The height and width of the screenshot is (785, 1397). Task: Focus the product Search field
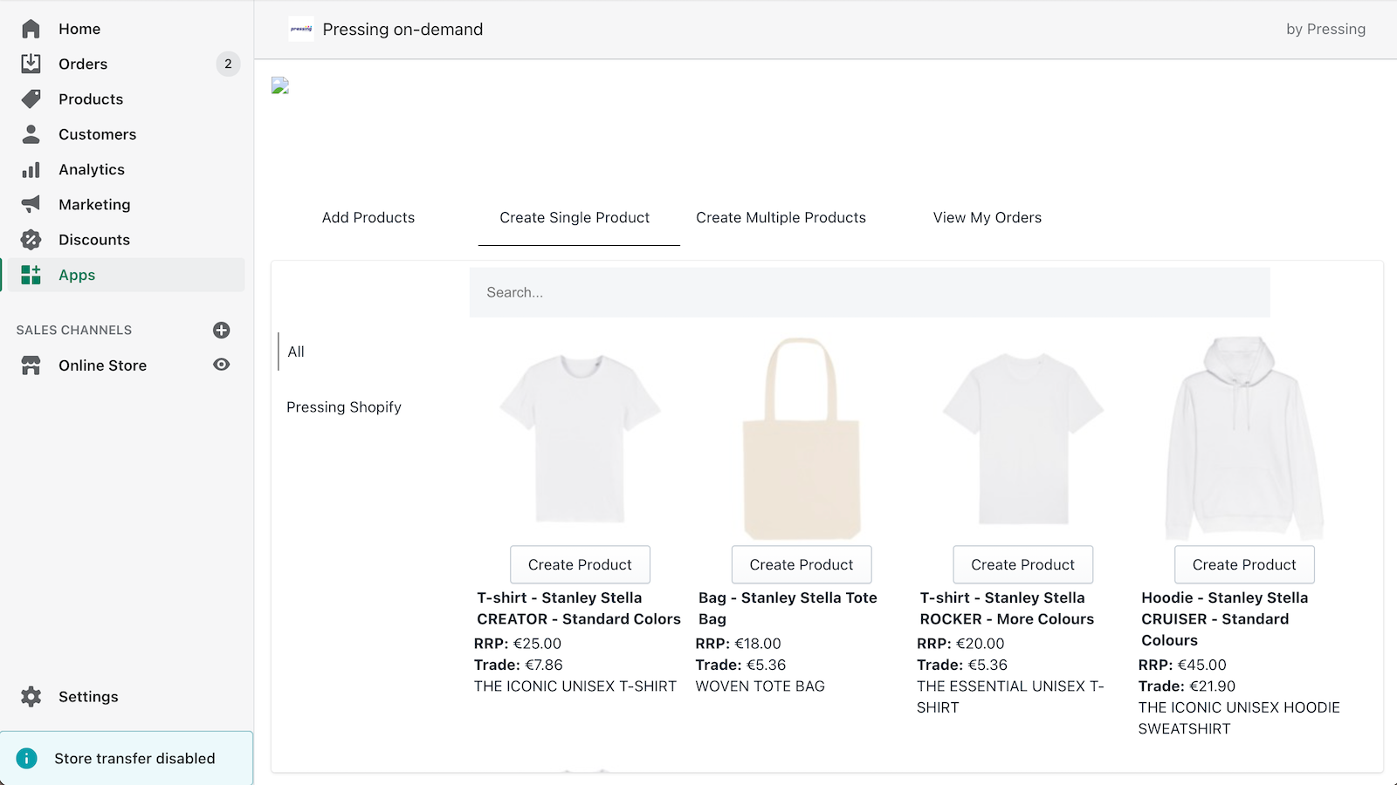pyautogui.click(x=870, y=292)
